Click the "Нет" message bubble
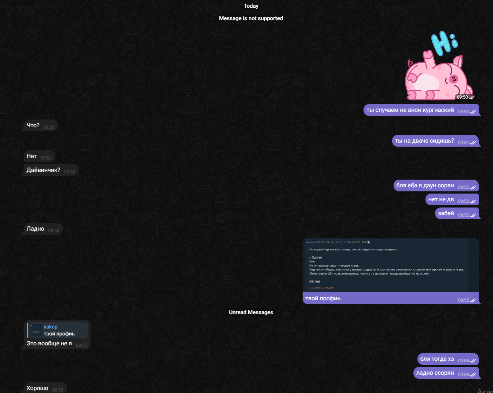This screenshot has height=393, width=493. 40,156
